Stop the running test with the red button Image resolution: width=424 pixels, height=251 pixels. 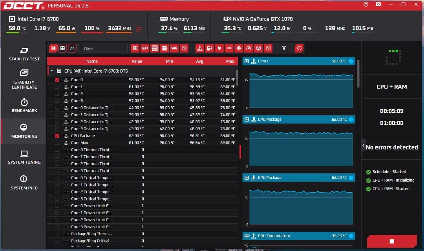[x=391, y=241]
